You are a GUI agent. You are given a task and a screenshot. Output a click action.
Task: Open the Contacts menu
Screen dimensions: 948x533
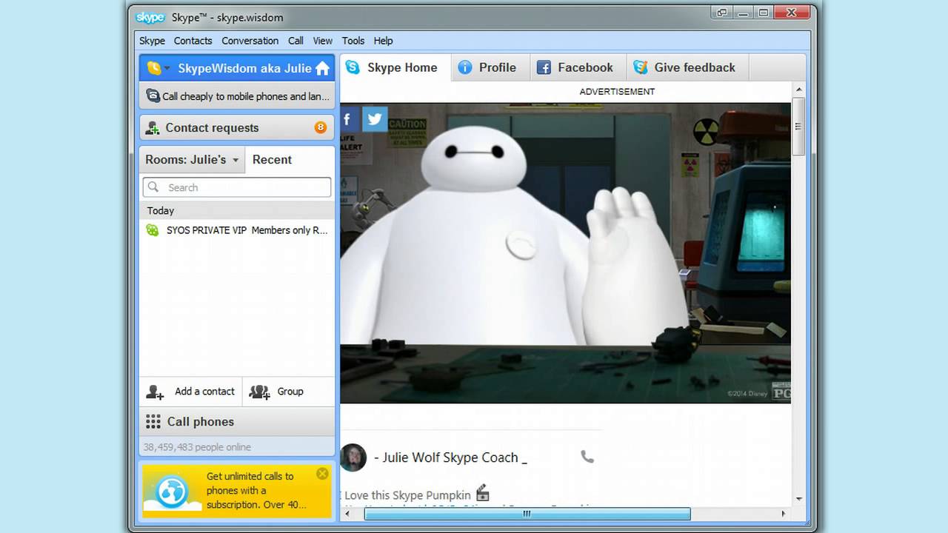(x=193, y=41)
